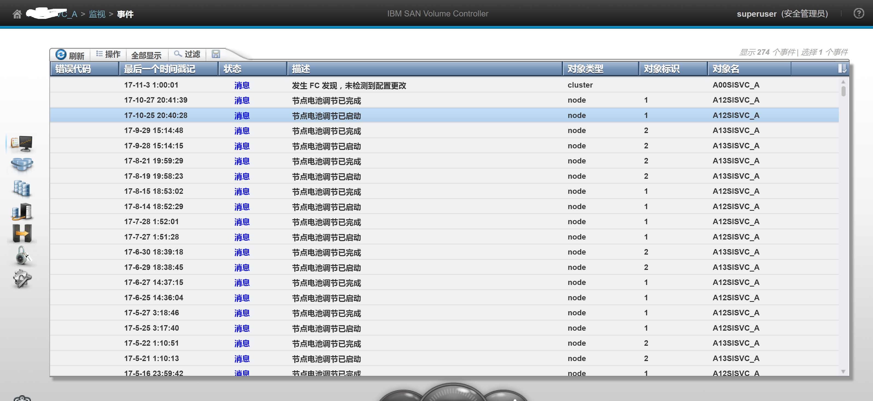
Task: Sort by the 对象标识 column header
Action: [x=673, y=69]
